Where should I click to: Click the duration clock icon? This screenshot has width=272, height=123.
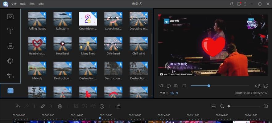tap(102, 106)
